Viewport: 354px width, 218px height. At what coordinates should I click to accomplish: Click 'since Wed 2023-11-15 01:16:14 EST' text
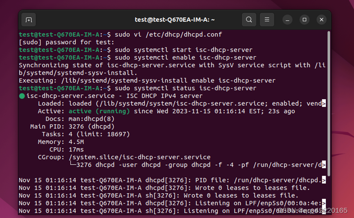click(x=197, y=111)
